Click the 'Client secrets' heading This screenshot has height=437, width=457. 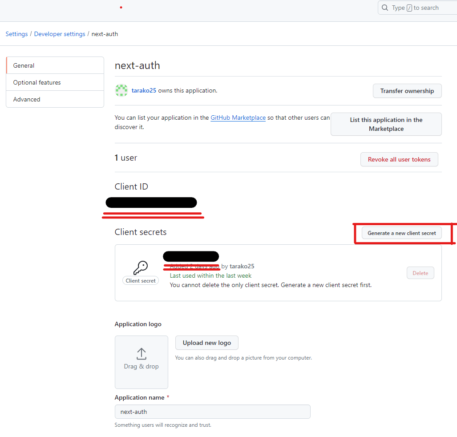[141, 232]
